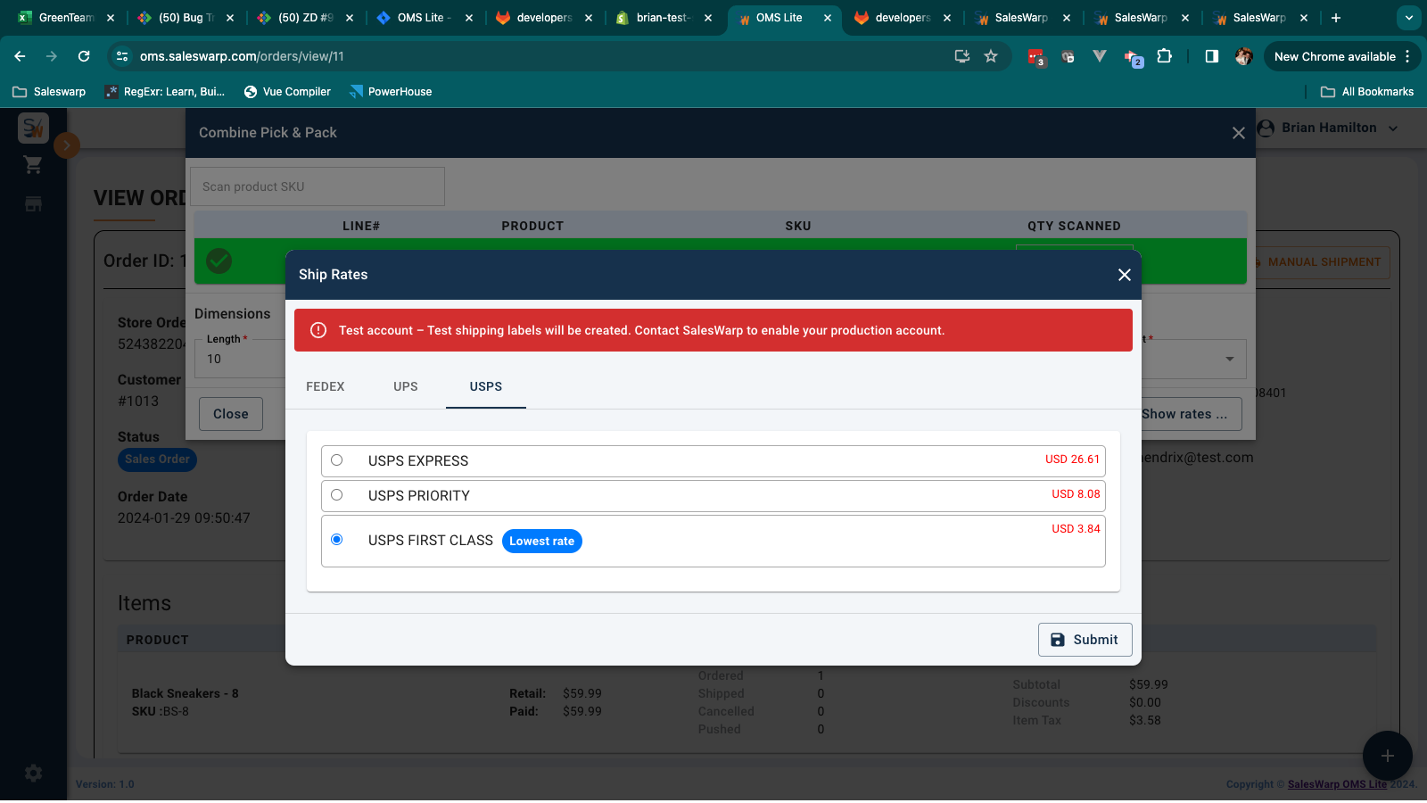Select the USPS EXPRESS radio button
This screenshot has height=803, width=1427.
pyautogui.click(x=336, y=460)
